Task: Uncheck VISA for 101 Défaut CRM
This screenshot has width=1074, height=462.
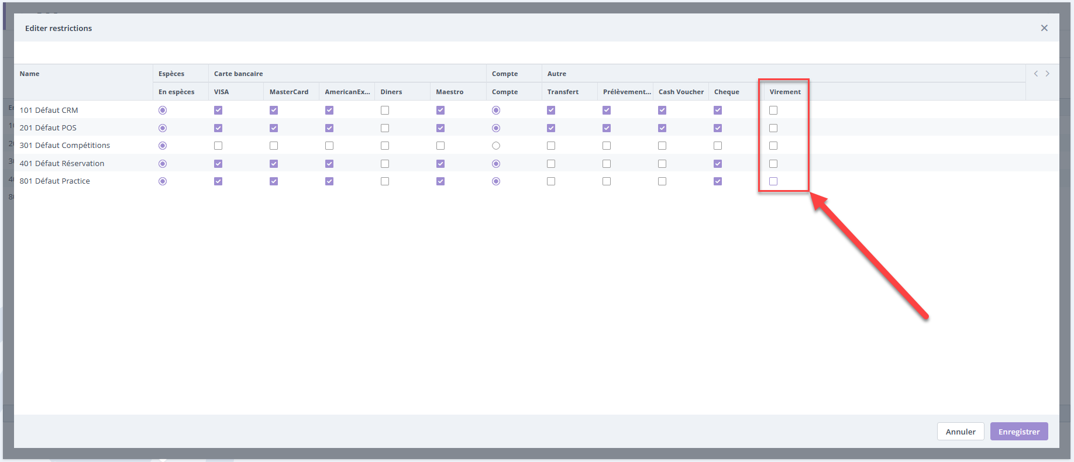Action: [218, 110]
